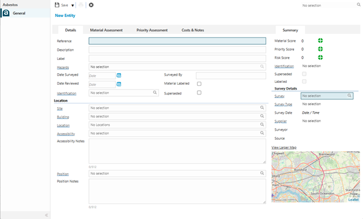
Task: Click the greyed print icon in toolbar
Action: [81, 5]
